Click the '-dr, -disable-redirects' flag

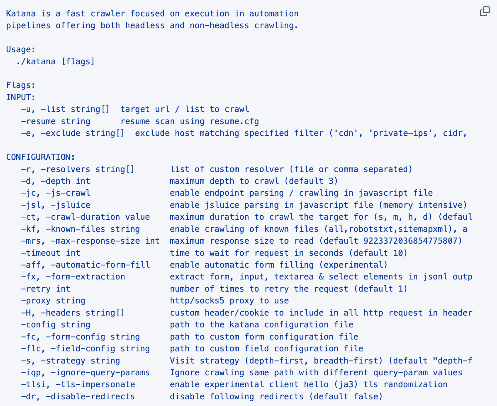tap(78, 397)
